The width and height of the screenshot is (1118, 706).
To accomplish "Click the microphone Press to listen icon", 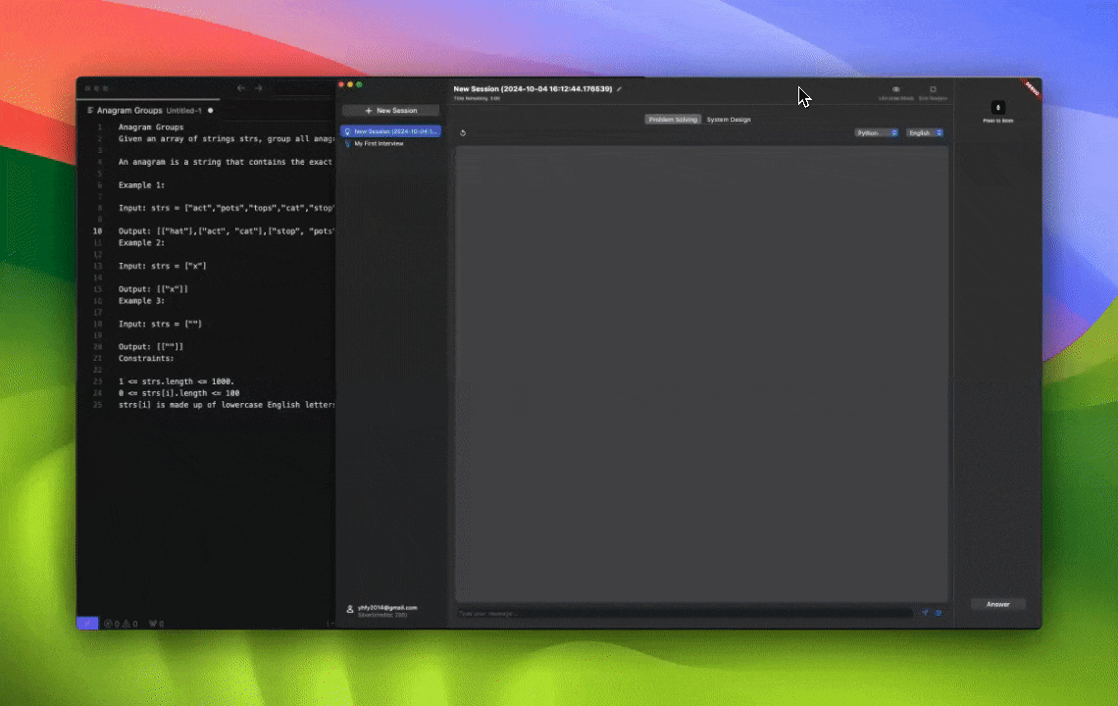I will pyautogui.click(x=997, y=108).
